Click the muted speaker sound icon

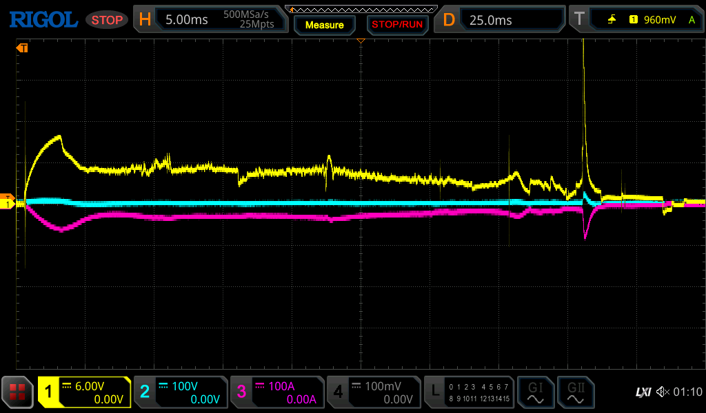pyautogui.click(x=663, y=392)
